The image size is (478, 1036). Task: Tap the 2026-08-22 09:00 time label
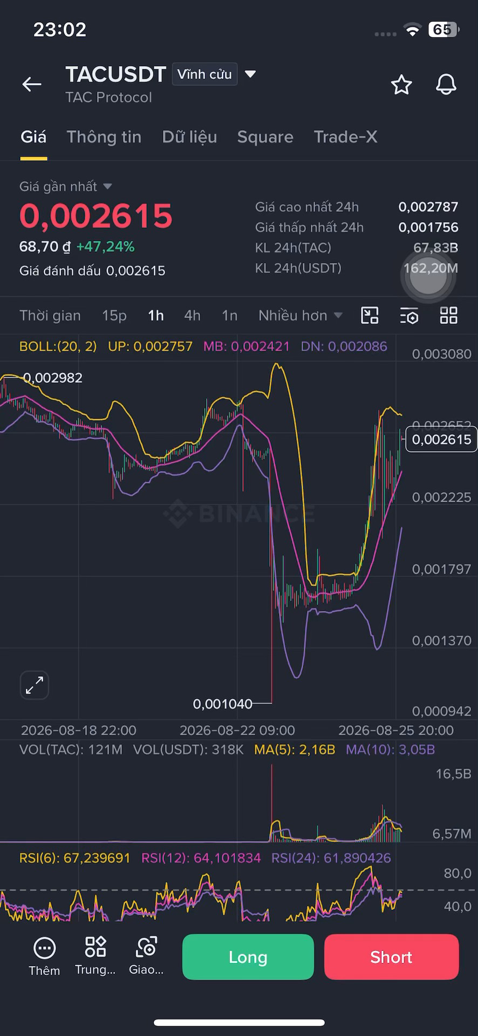click(x=237, y=731)
